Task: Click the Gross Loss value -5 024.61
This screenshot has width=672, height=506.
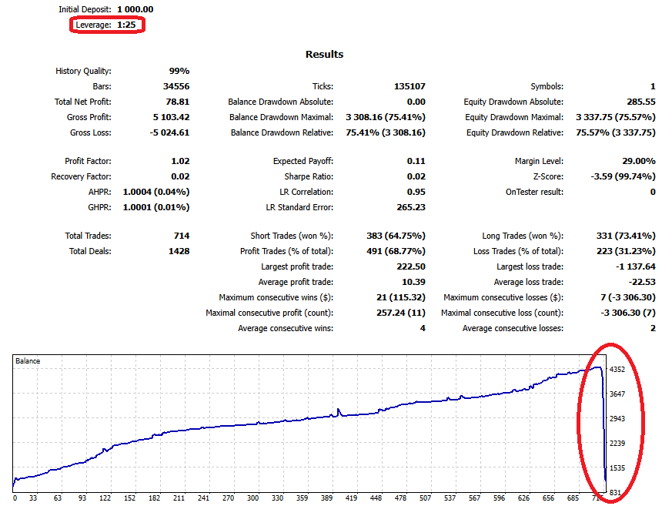Action: (x=166, y=132)
